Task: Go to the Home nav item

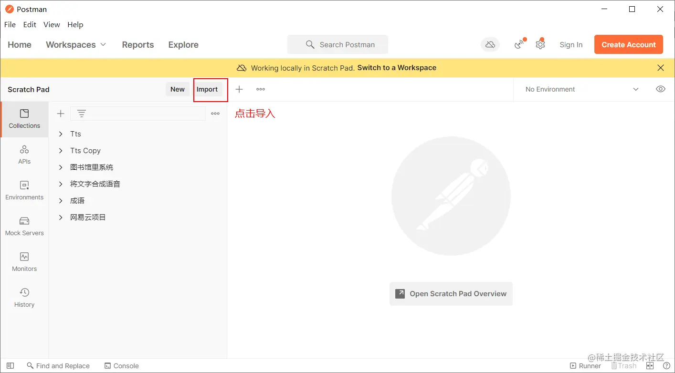Action: [20, 45]
